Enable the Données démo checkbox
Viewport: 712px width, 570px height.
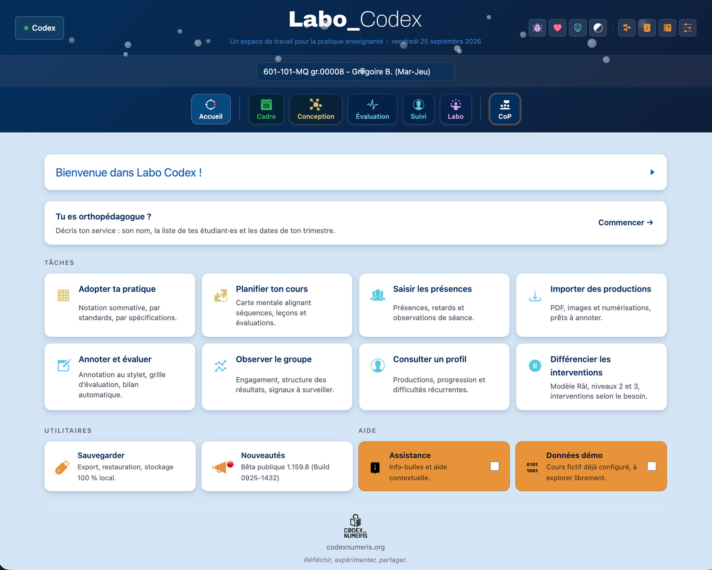click(651, 466)
